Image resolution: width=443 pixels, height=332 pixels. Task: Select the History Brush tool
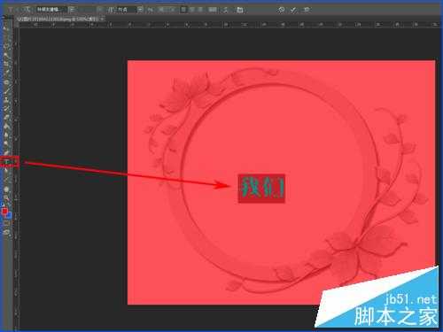(x=6, y=109)
